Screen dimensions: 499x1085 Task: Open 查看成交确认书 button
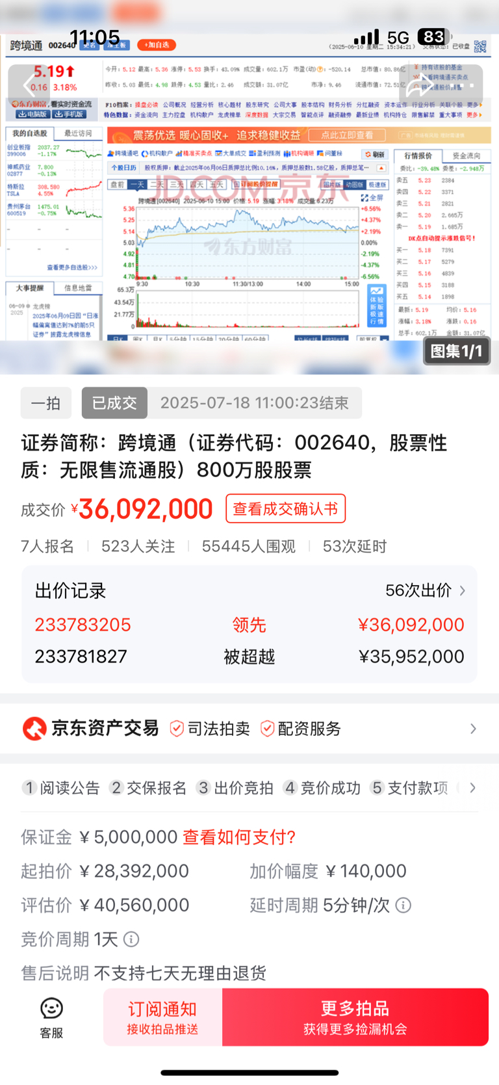pyautogui.click(x=285, y=508)
